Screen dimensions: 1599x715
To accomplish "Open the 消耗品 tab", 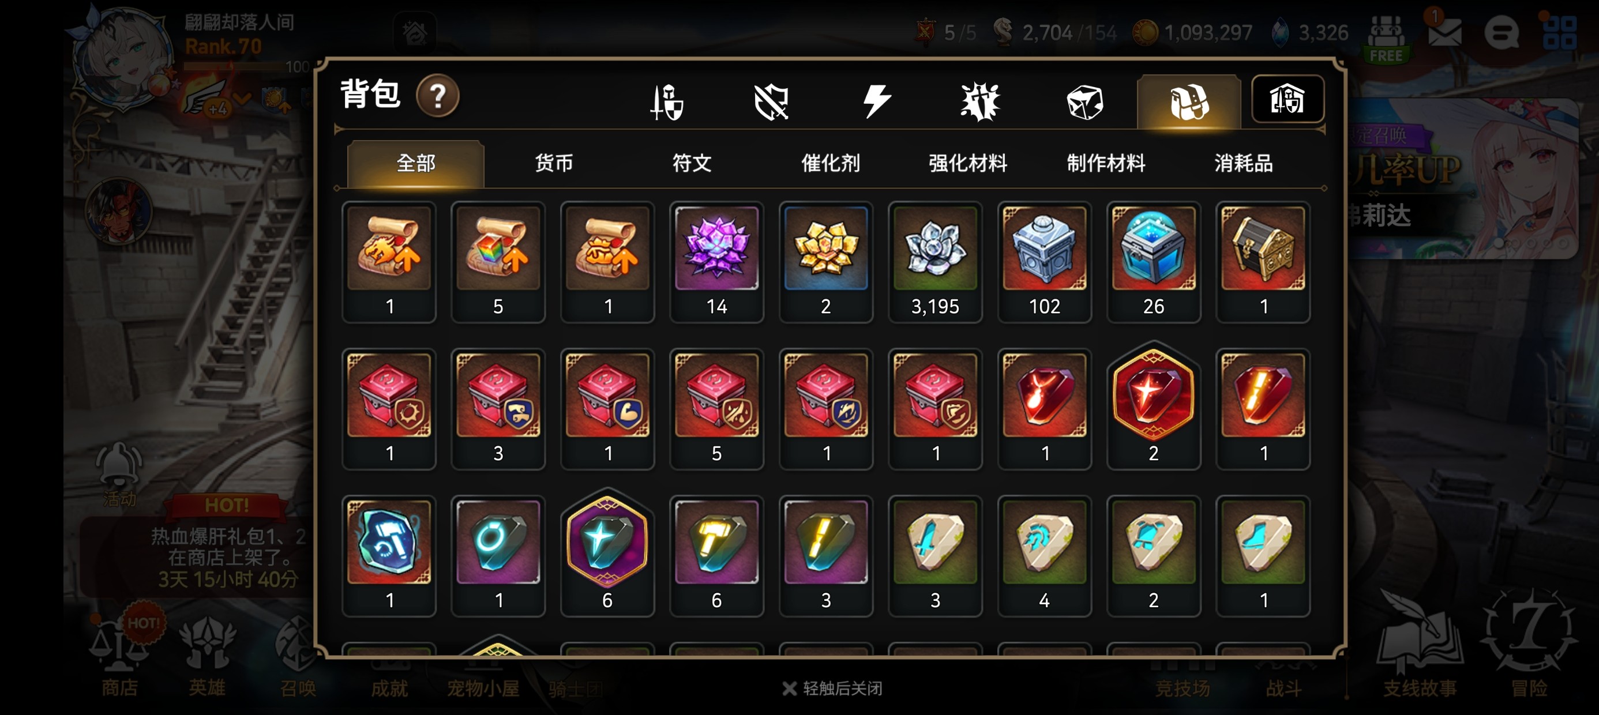I will (x=1243, y=163).
